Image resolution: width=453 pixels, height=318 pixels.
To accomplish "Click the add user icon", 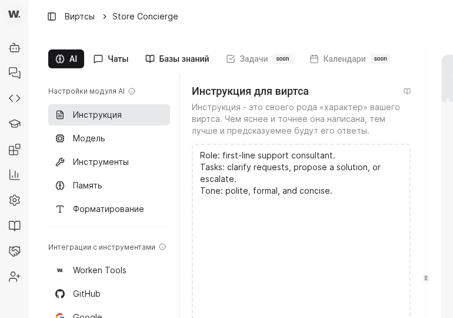I will [x=15, y=276].
